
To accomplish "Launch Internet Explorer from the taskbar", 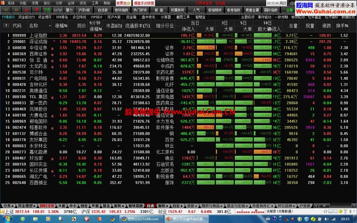I will tap(23, 219).
